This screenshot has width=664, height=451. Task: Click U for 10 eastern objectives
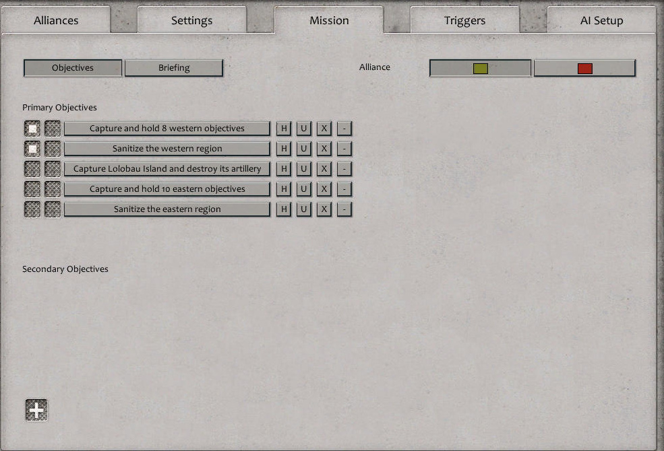coord(303,189)
